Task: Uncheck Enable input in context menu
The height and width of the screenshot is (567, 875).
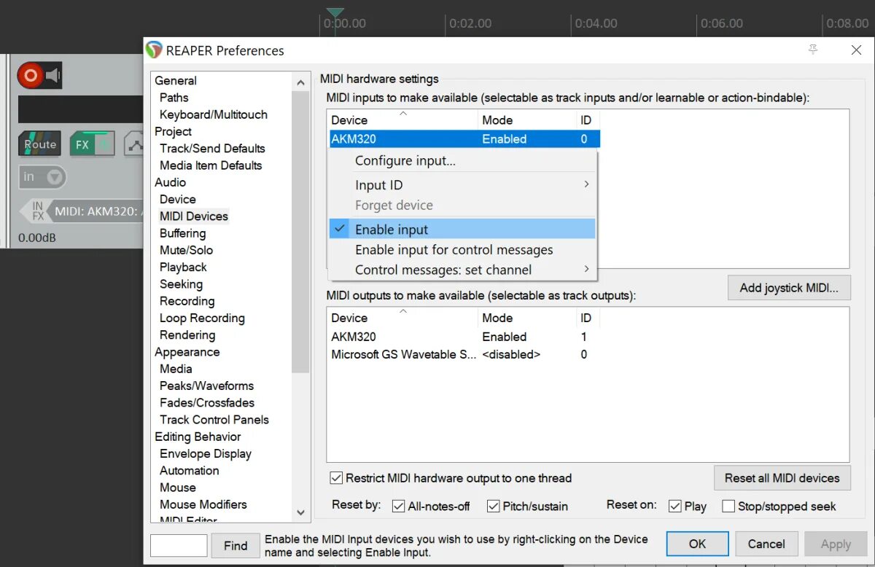Action: point(462,229)
